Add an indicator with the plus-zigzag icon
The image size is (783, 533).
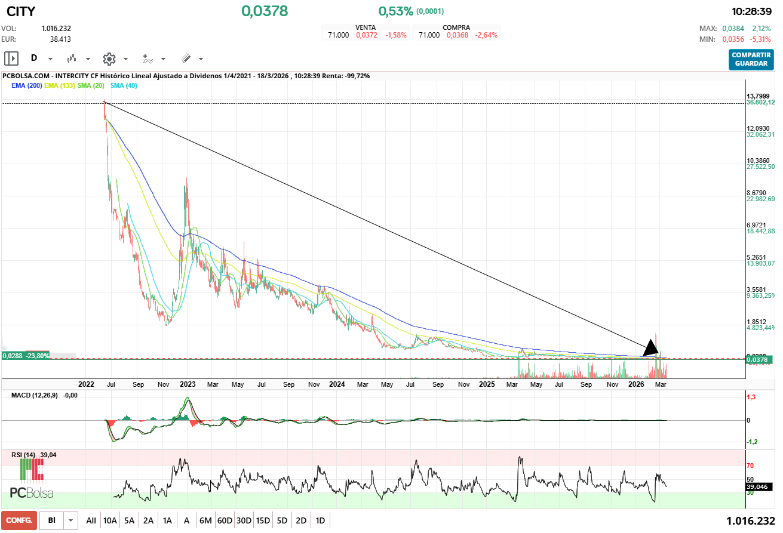149,58
